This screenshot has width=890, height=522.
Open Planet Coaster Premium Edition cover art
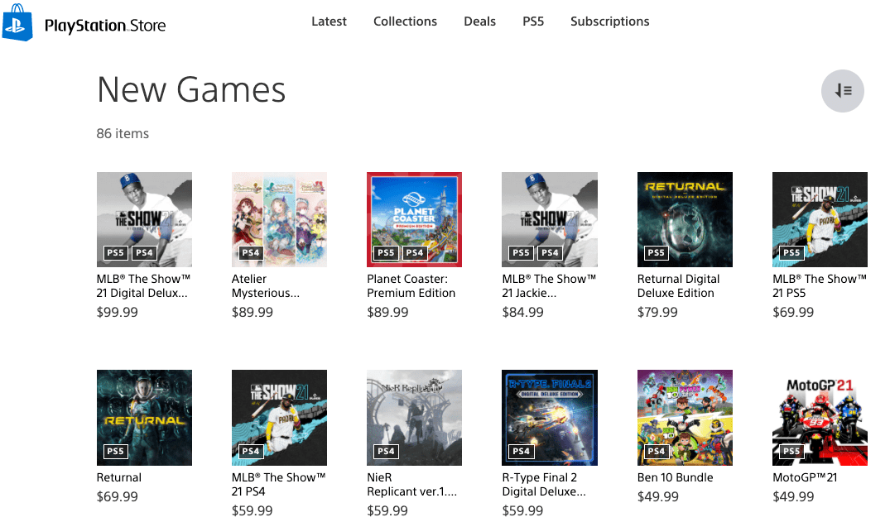(x=414, y=219)
